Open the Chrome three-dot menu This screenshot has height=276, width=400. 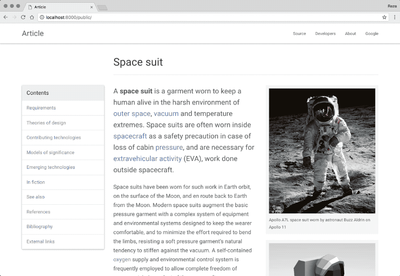tap(394, 17)
